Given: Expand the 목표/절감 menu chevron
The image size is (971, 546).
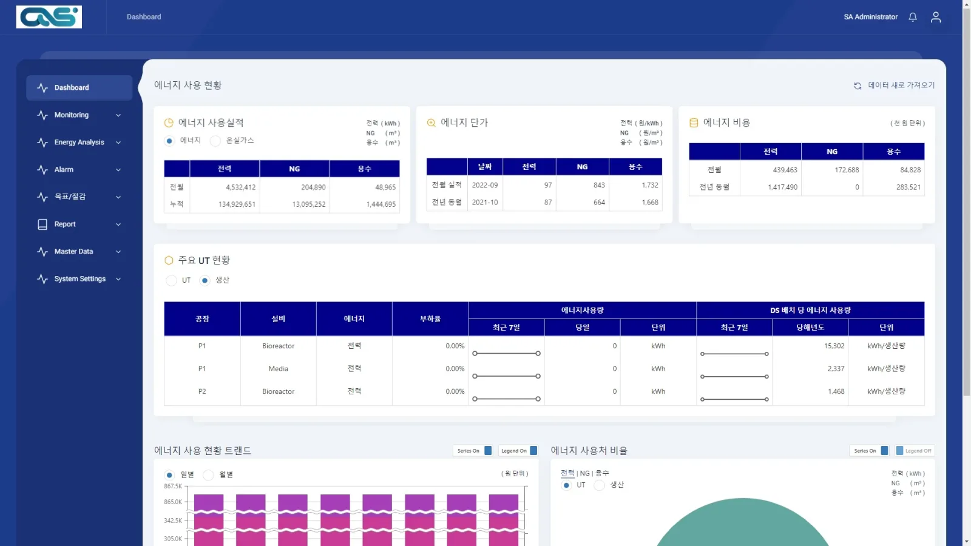Looking at the screenshot, I should (x=118, y=197).
